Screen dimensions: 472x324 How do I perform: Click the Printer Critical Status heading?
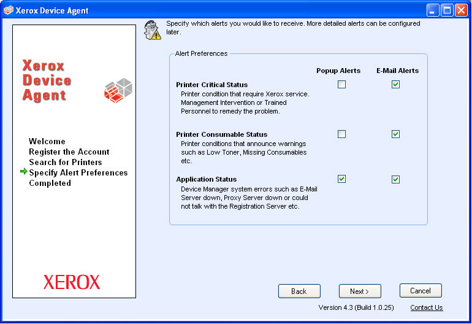[212, 85]
